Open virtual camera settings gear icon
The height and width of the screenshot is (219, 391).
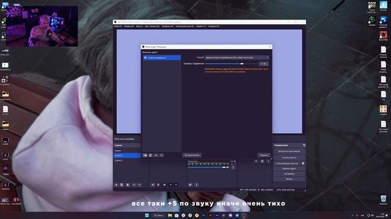tap(303, 164)
